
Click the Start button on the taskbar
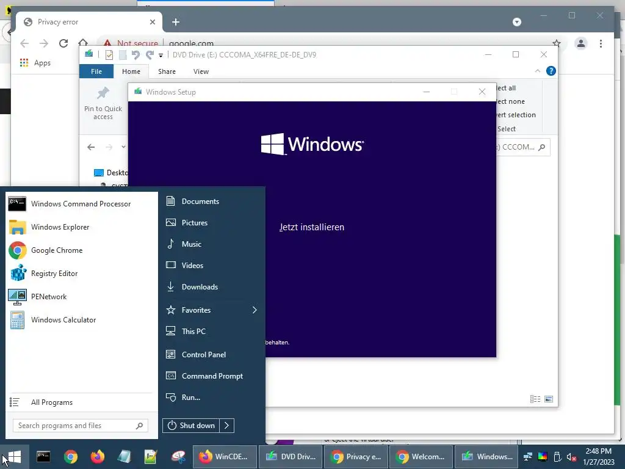[x=15, y=457]
